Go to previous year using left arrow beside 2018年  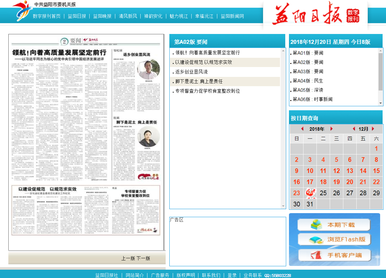coord(302,129)
